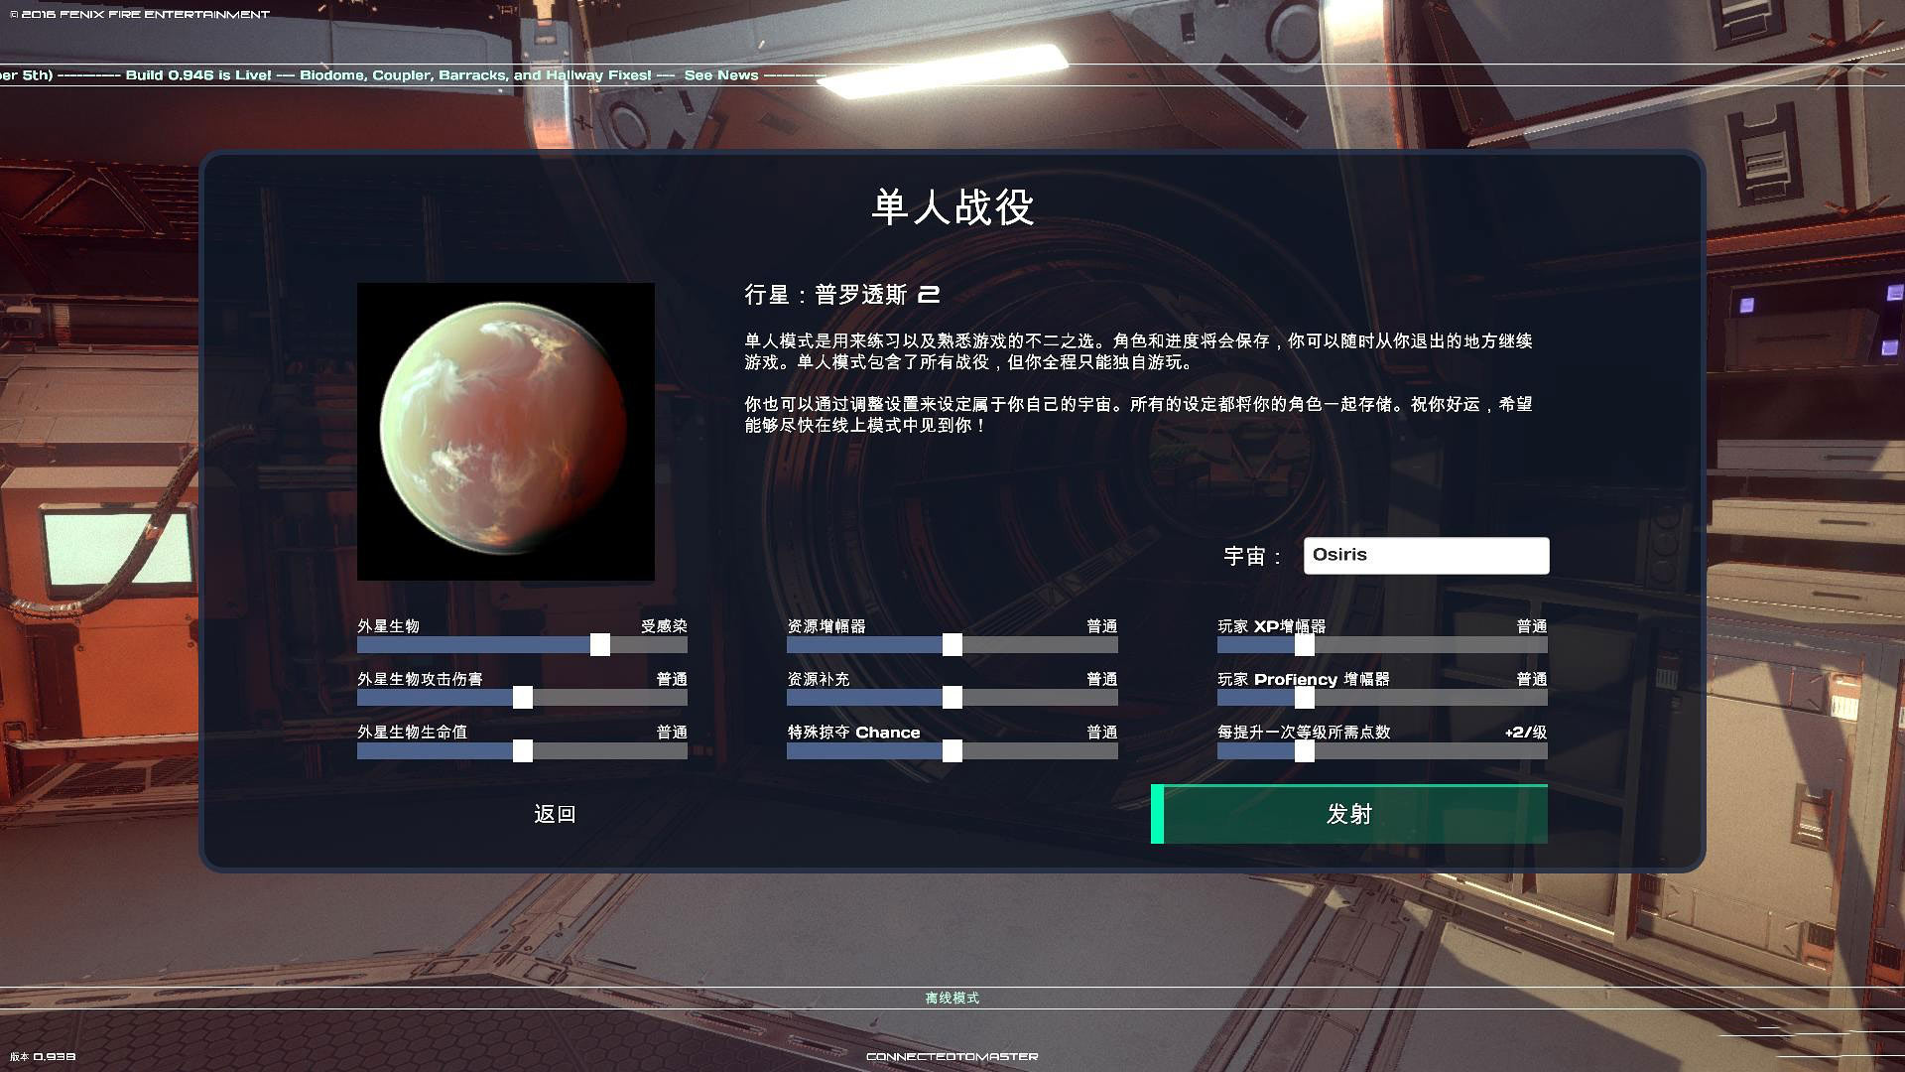Click the 单人战役 title heading
Screen dimensions: 1905x1072
(x=952, y=207)
